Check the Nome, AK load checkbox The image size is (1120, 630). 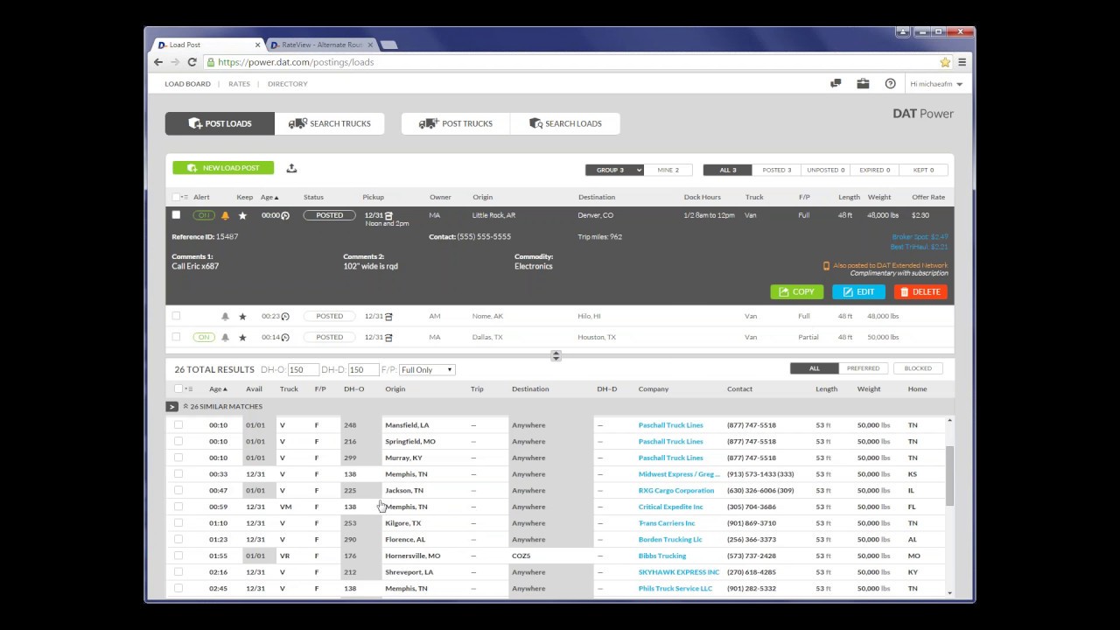click(176, 316)
